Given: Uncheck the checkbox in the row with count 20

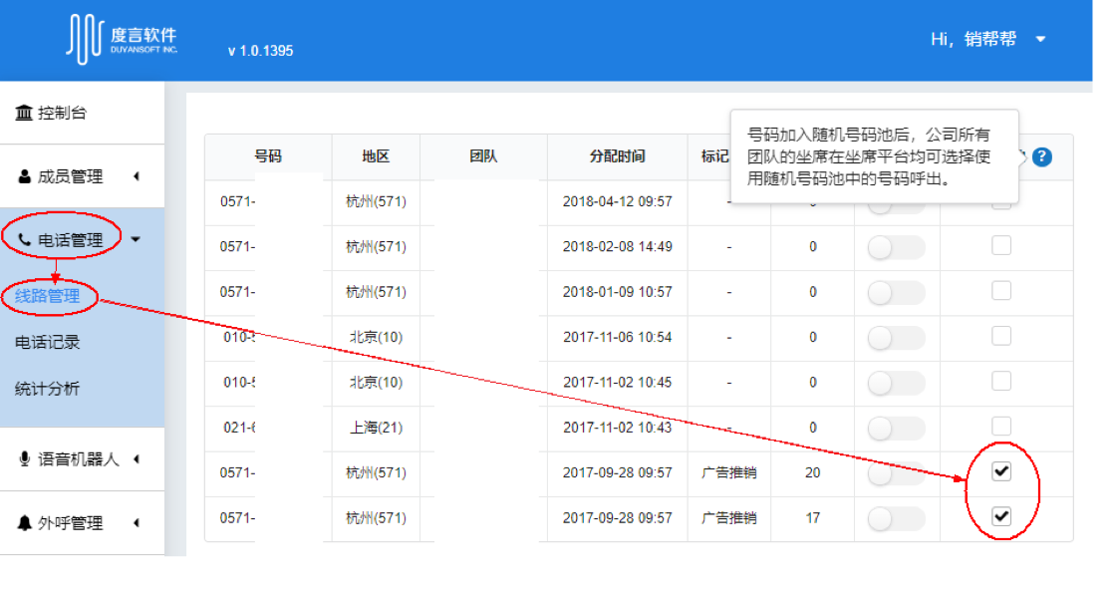Looking at the screenshot, I should (x=1001, y=471).
